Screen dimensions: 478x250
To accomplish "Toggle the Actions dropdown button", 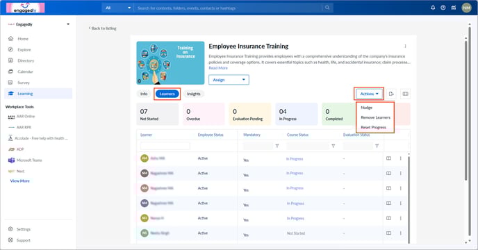I will tap(369, 94).
